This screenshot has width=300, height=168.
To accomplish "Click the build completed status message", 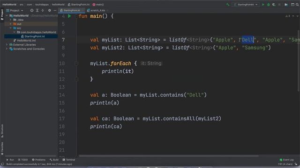I will coord(39,164).
